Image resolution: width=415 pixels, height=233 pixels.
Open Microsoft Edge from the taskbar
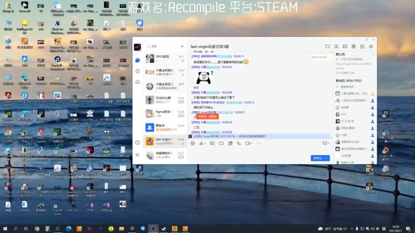tap(68, 228)
